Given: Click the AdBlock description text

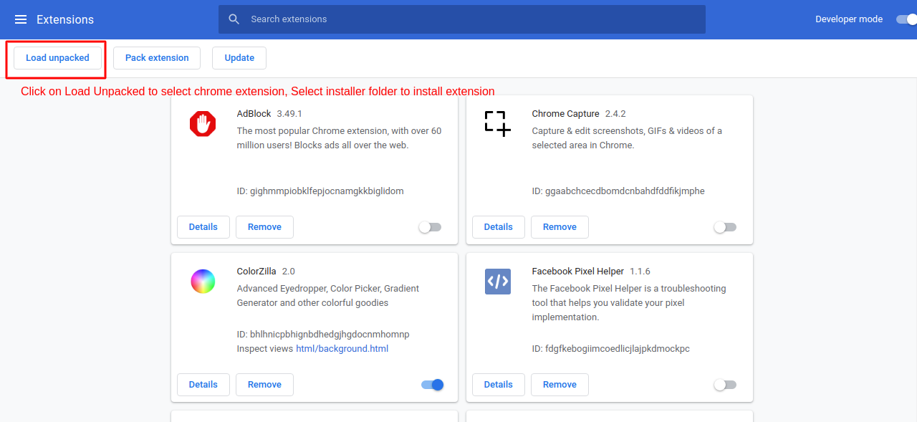Looking at the screenshot, I should click(340, 138).
